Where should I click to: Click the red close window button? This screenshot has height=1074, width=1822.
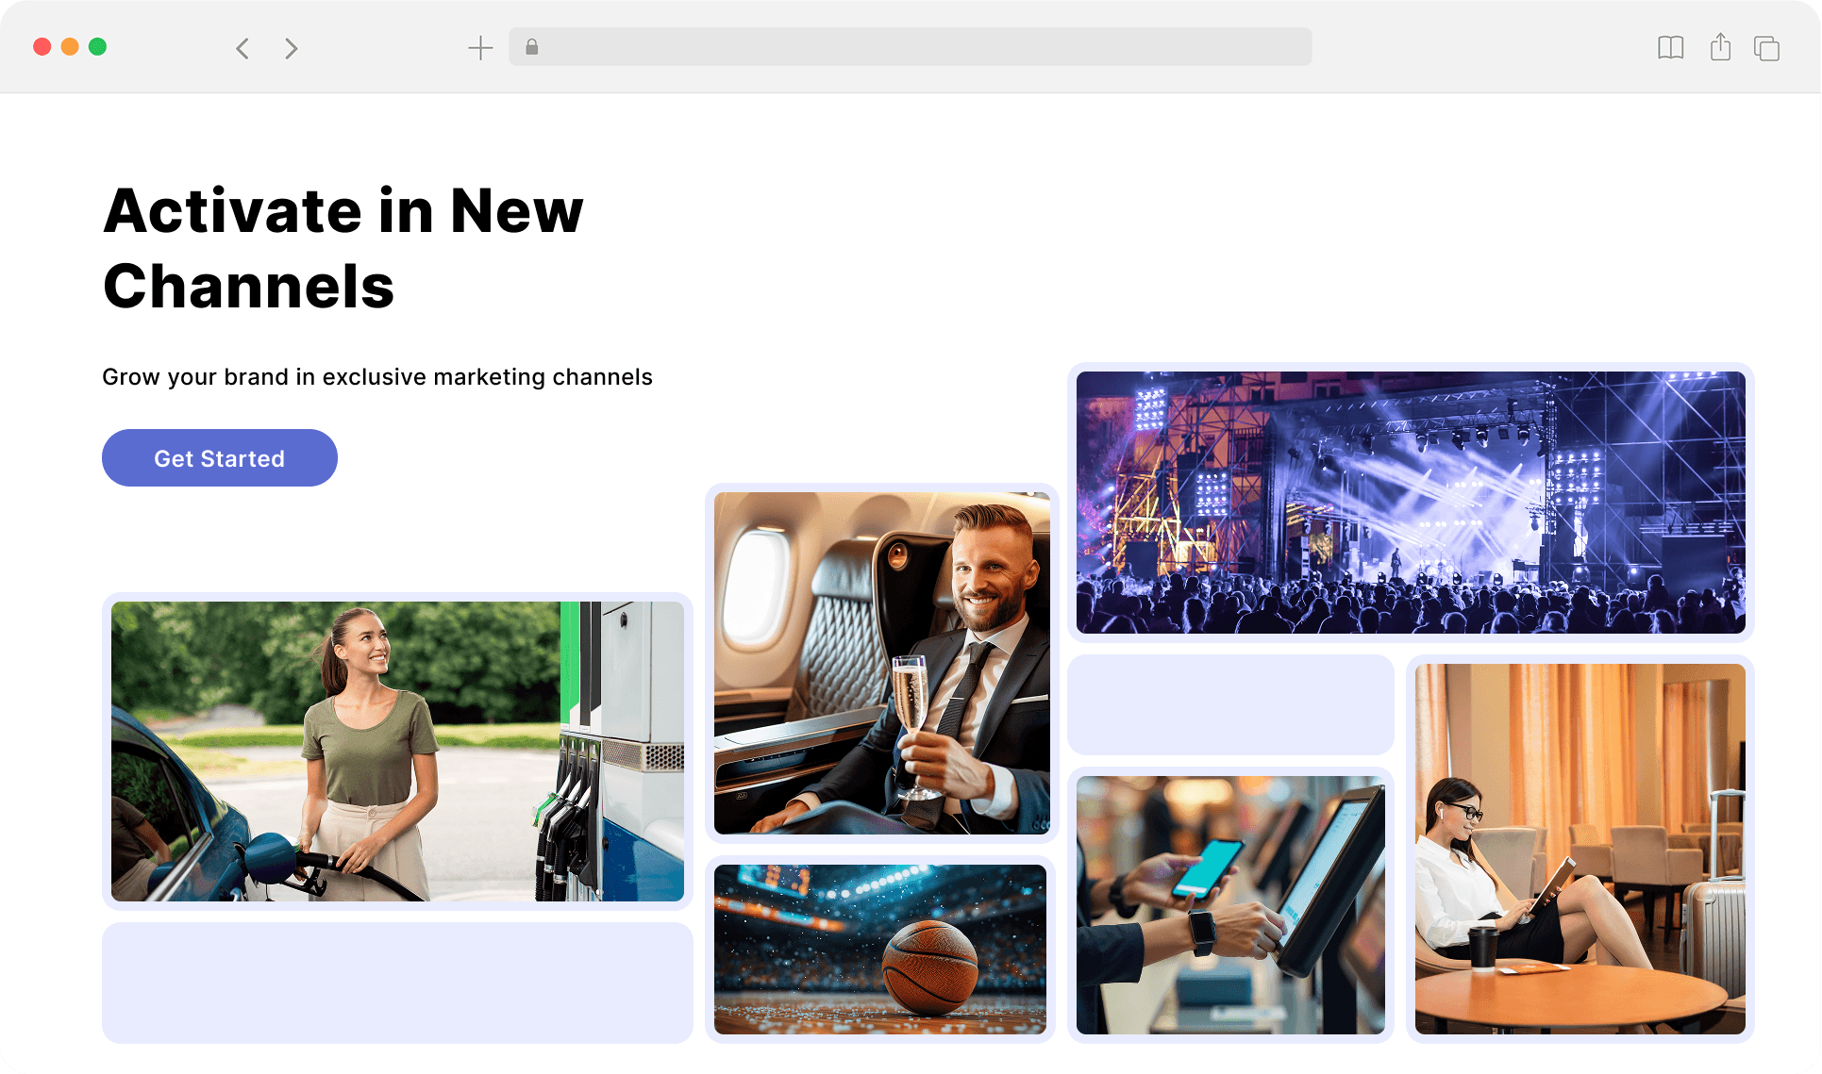pyautogui.click(x=42, y=47)
